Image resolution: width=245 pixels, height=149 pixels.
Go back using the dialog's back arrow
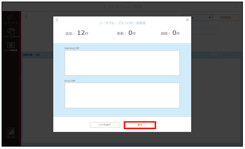57,20
